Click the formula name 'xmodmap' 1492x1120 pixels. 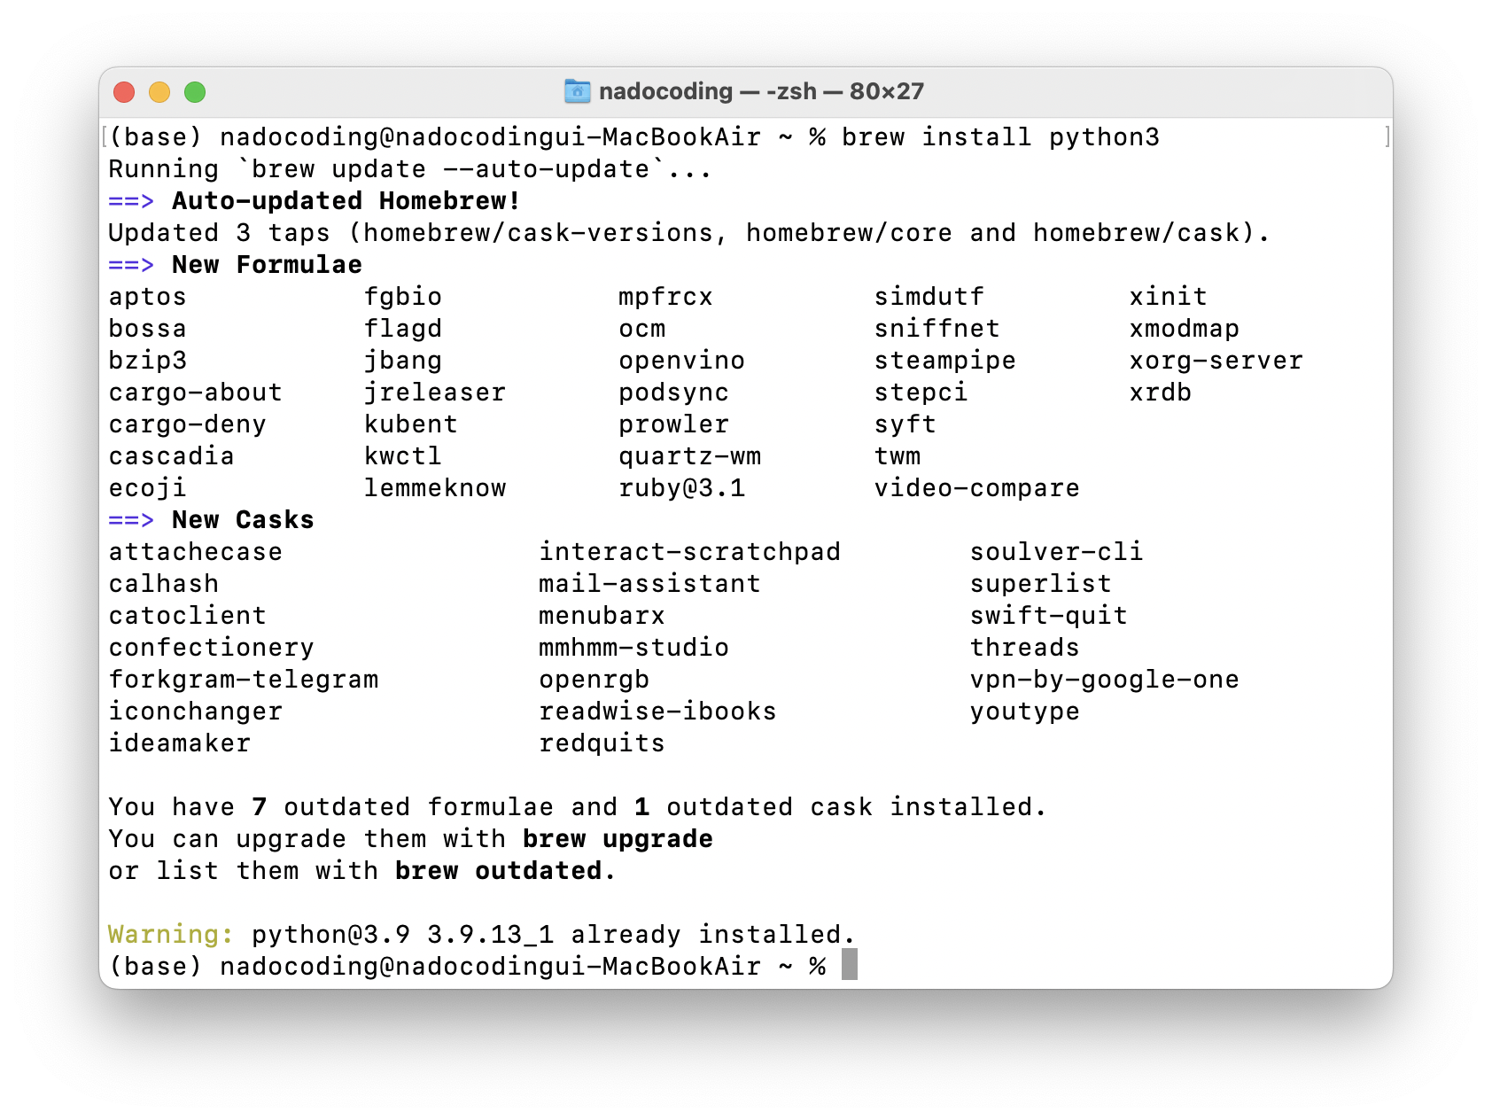point(1184,329)
